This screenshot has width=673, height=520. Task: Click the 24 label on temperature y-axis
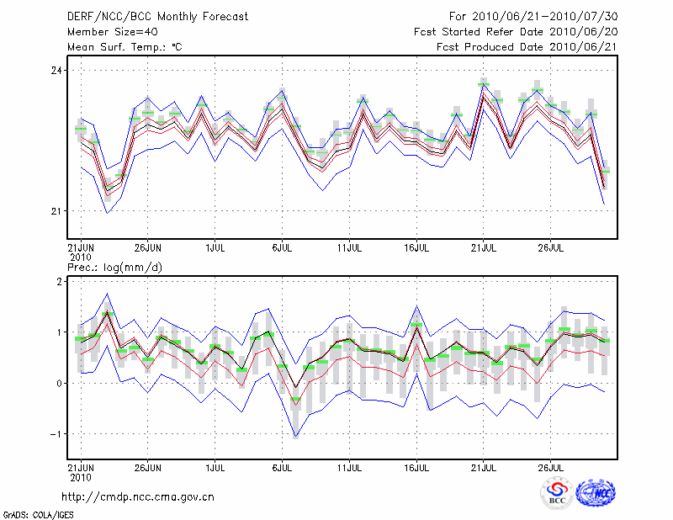[x=56, y=71]
